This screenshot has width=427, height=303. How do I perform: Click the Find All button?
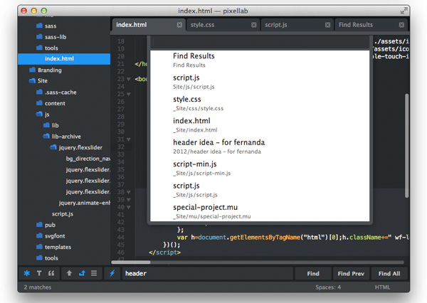(x=389, y=273)
